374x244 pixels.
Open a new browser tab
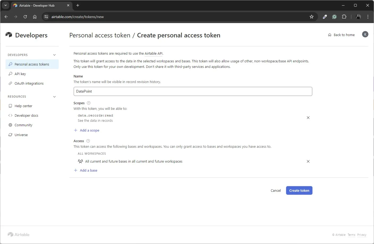pyautogui.click(x=78, y=5)
